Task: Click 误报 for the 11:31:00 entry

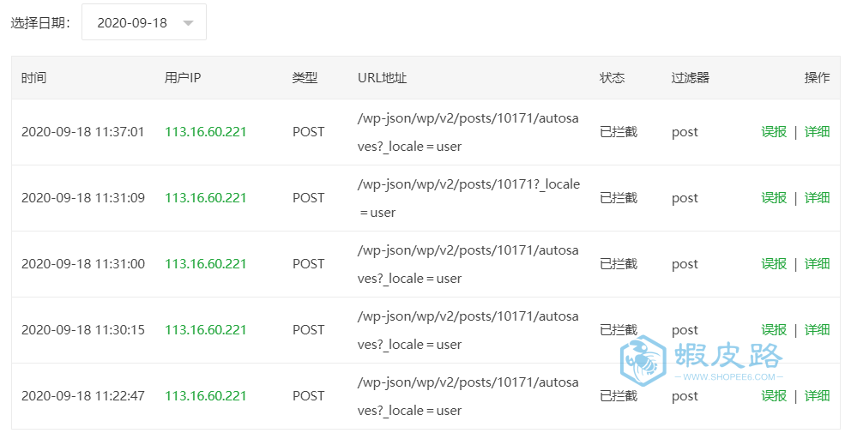Action: click(774, 264)
